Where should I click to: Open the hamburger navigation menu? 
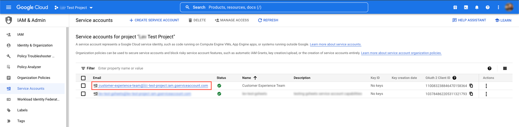(x=9, y=7)
